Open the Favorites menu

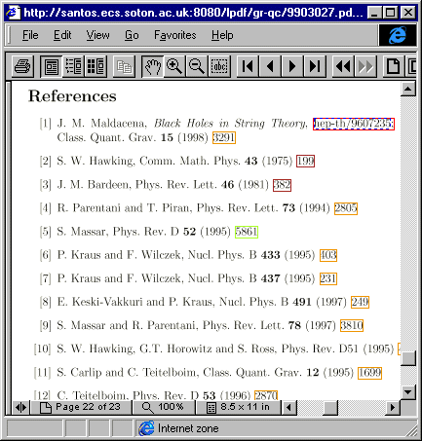coord(175,35)
